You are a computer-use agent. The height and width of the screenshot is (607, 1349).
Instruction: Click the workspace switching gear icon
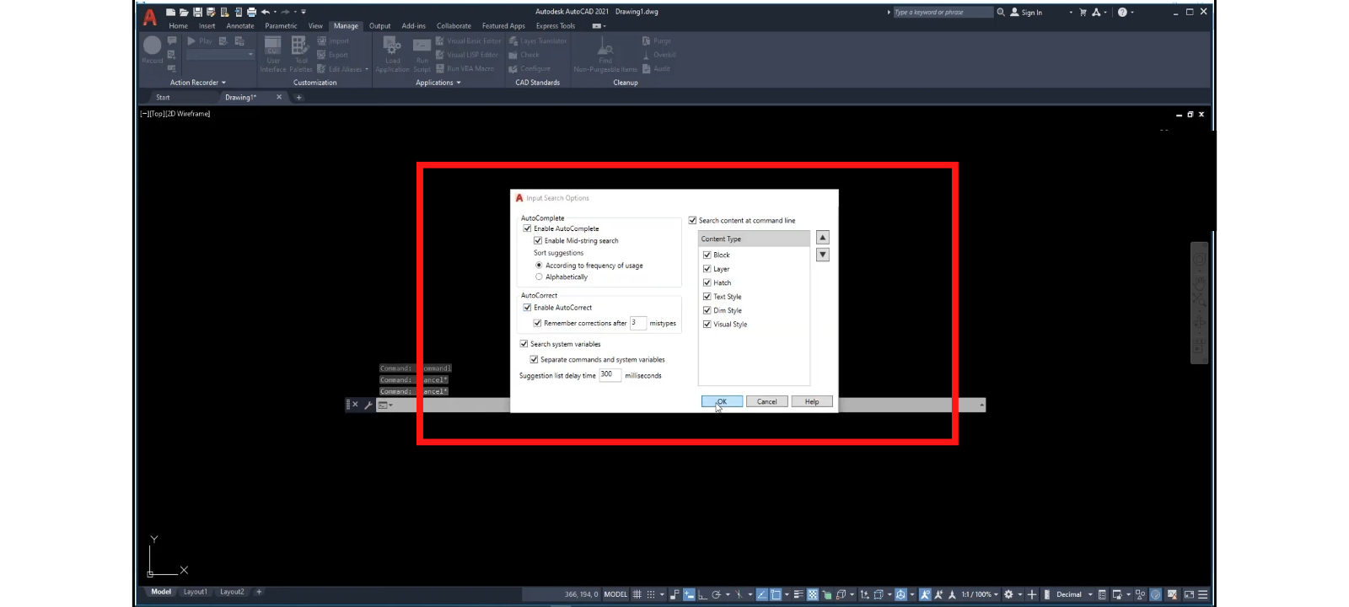[1008, 594]
